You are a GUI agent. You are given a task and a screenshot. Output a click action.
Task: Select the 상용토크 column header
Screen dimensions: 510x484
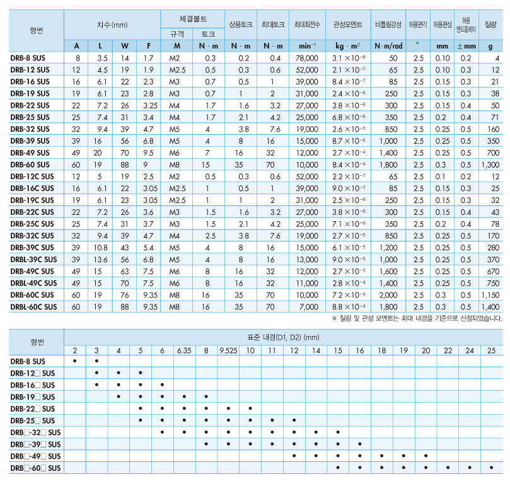(240, 25)
